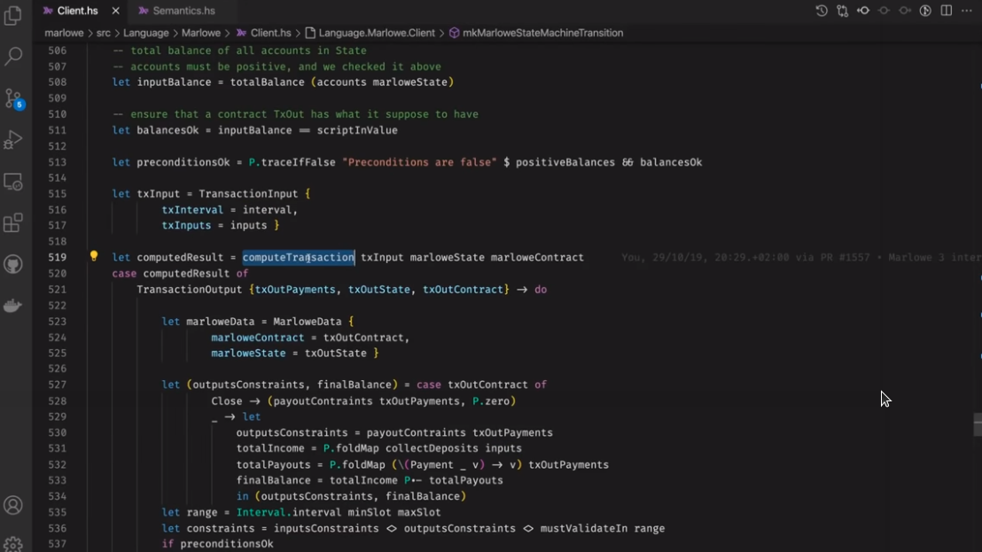Viewport: 982px width, 552px height.
Task: Open Source Control with 5 pending changes
Action: (13, 98)
